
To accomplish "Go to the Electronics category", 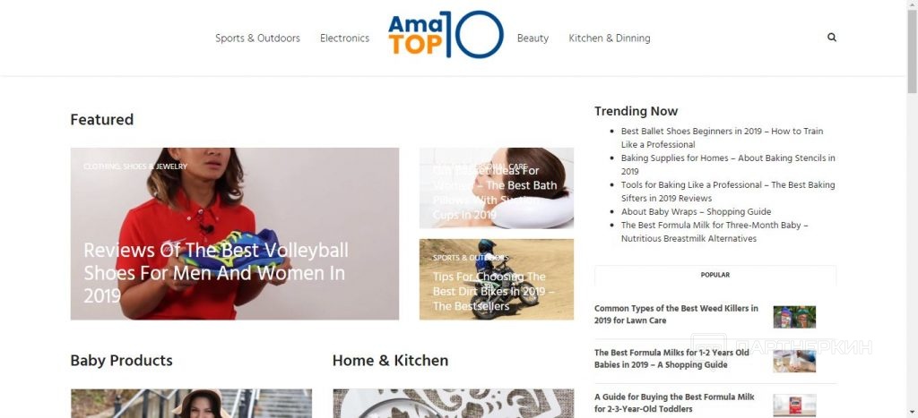I will tap(345, 38).
